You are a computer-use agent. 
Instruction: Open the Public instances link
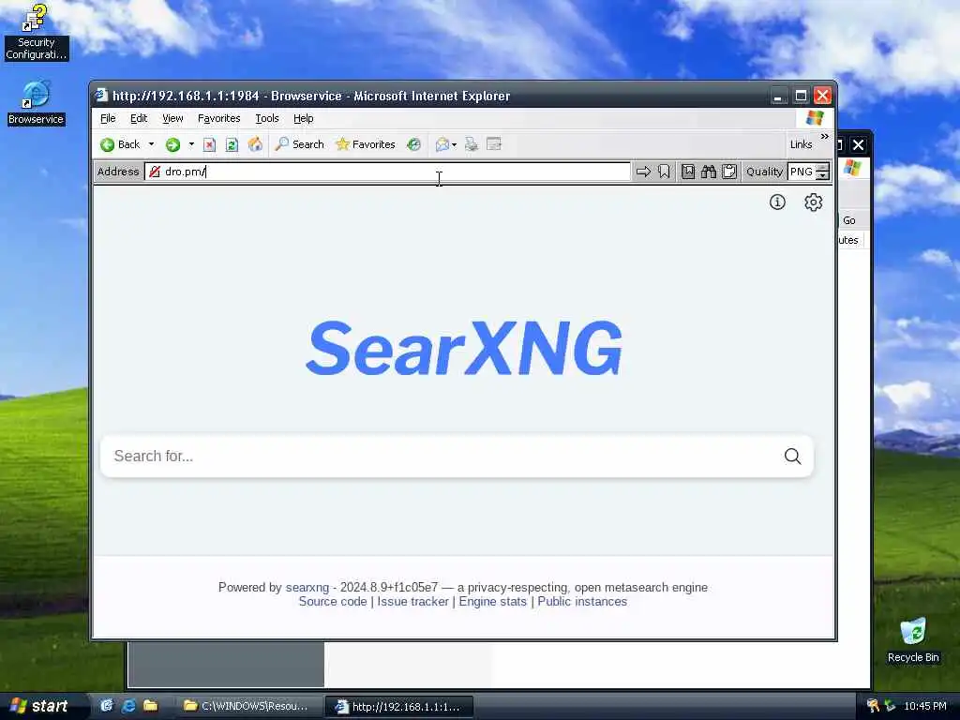click(x=582, y=601)
